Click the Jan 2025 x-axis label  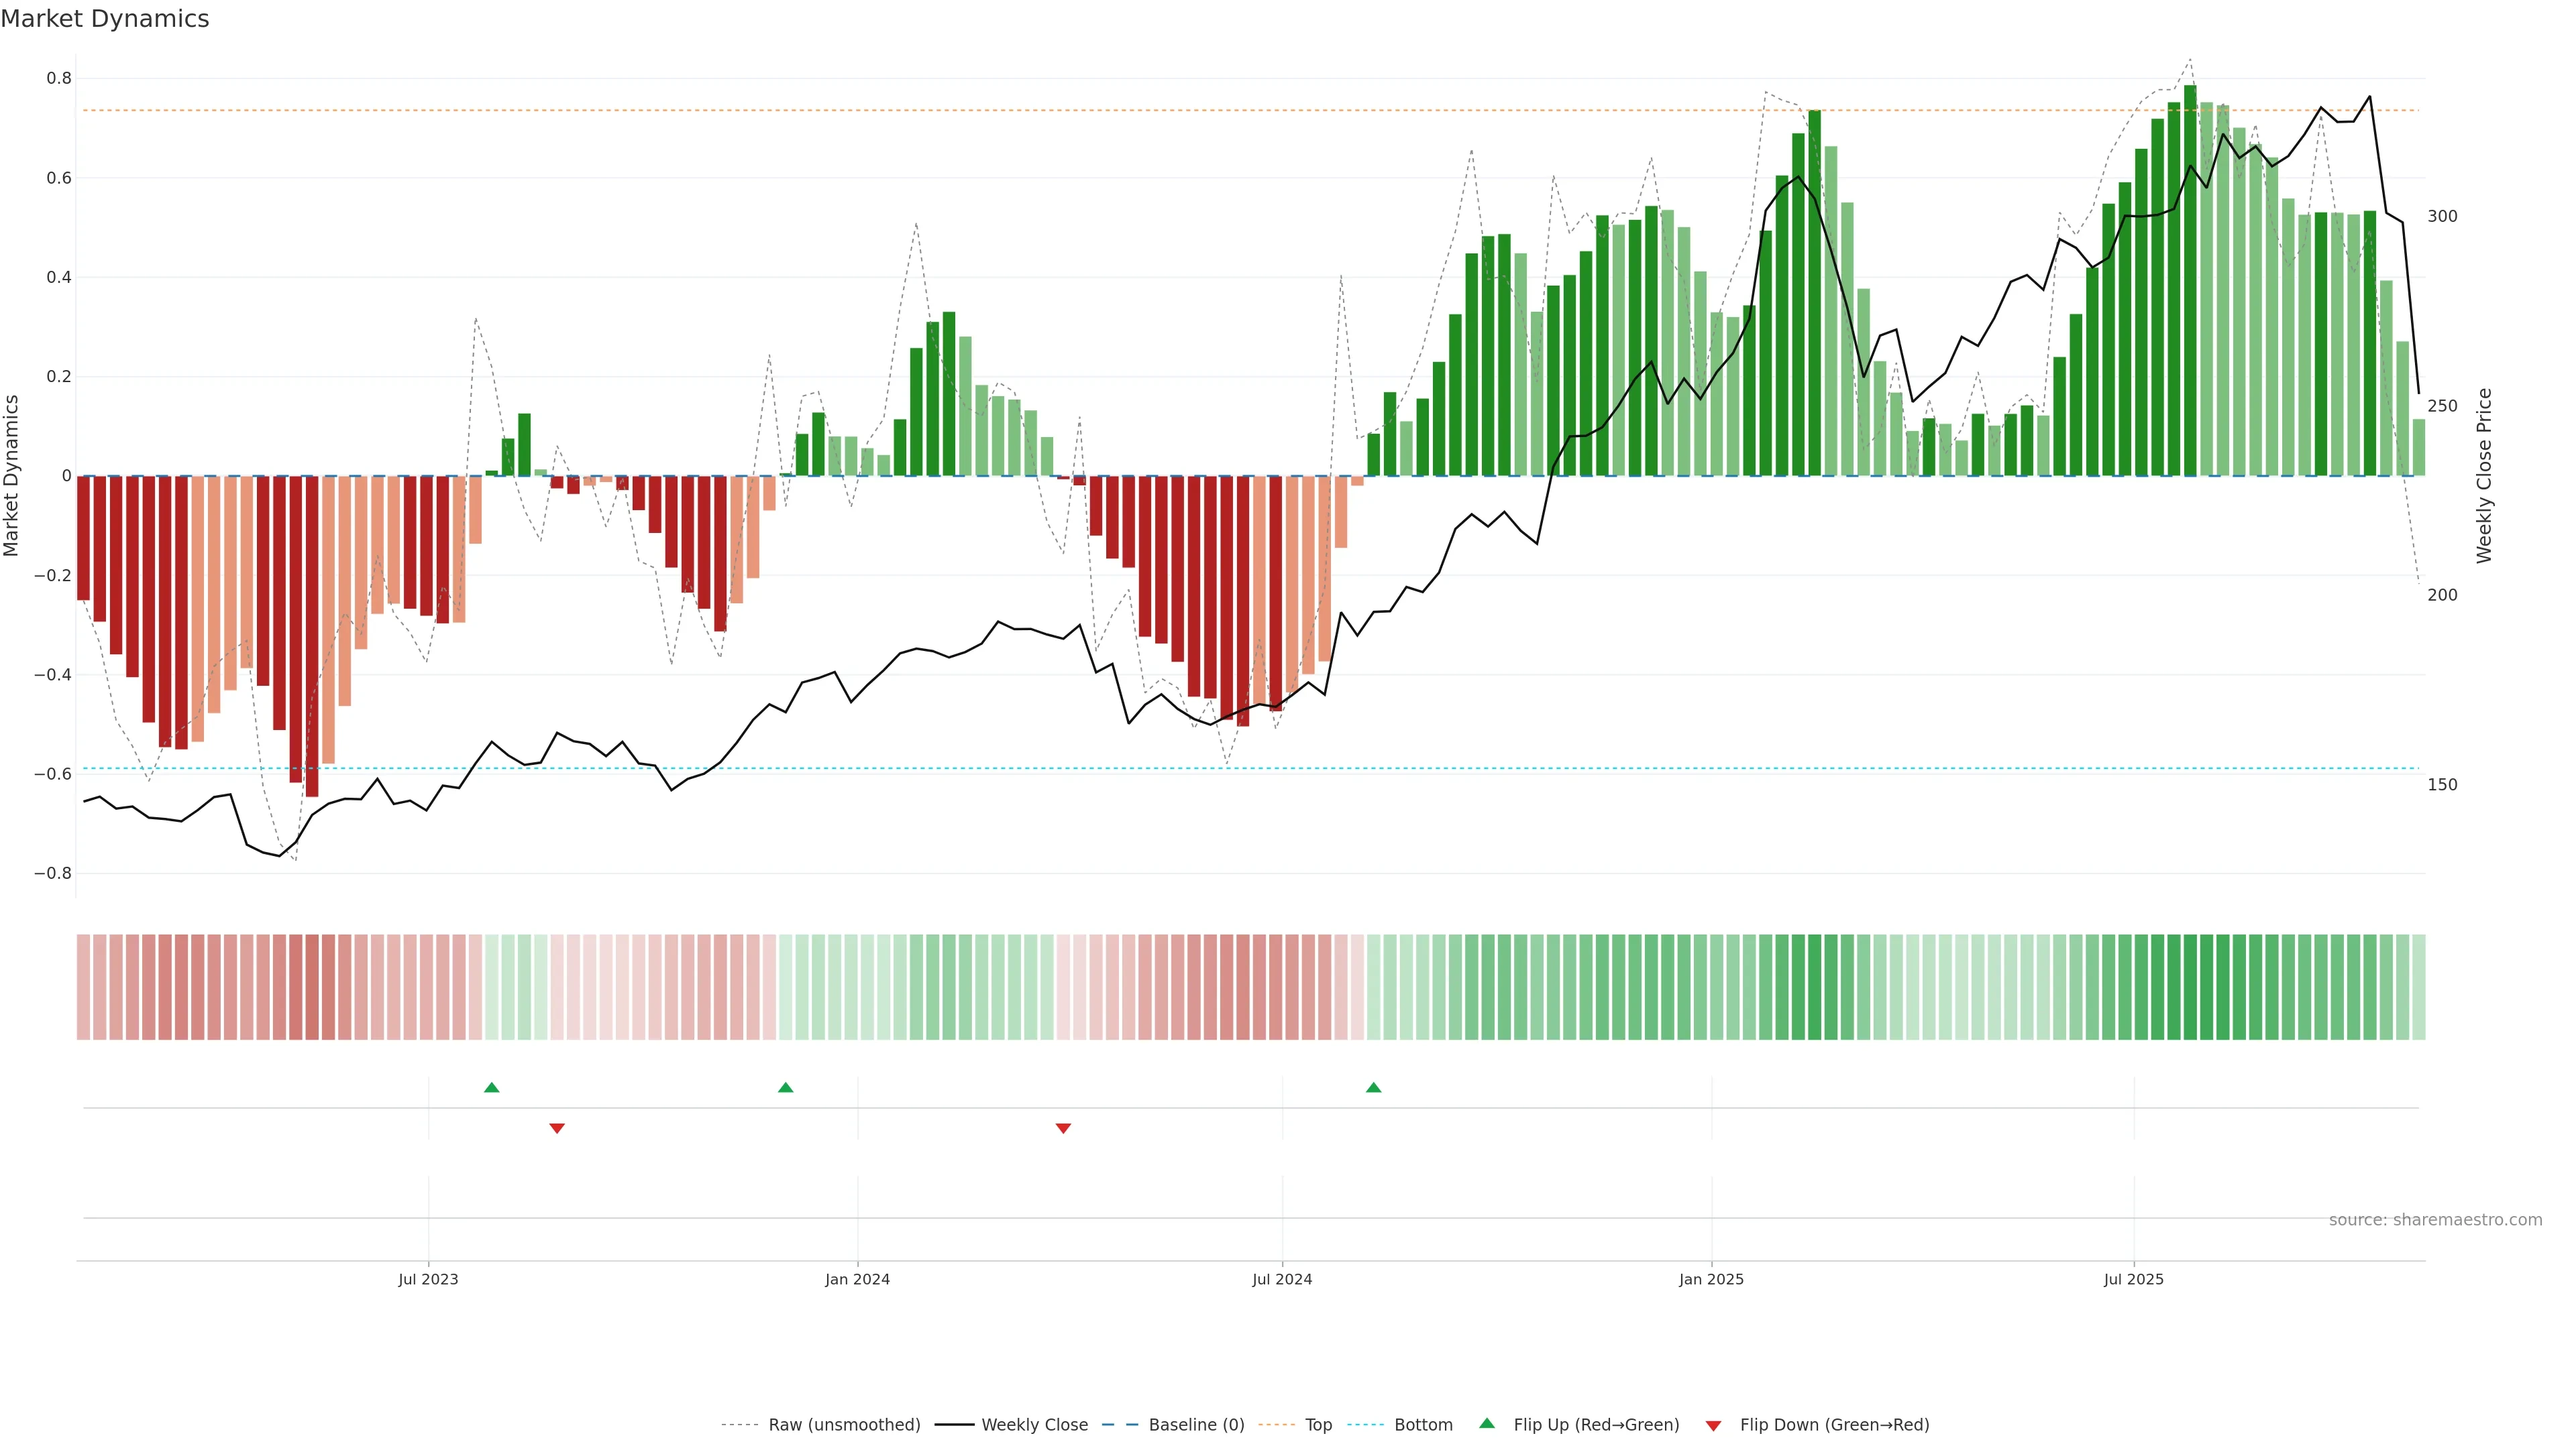click(x=1711, y=1279)
